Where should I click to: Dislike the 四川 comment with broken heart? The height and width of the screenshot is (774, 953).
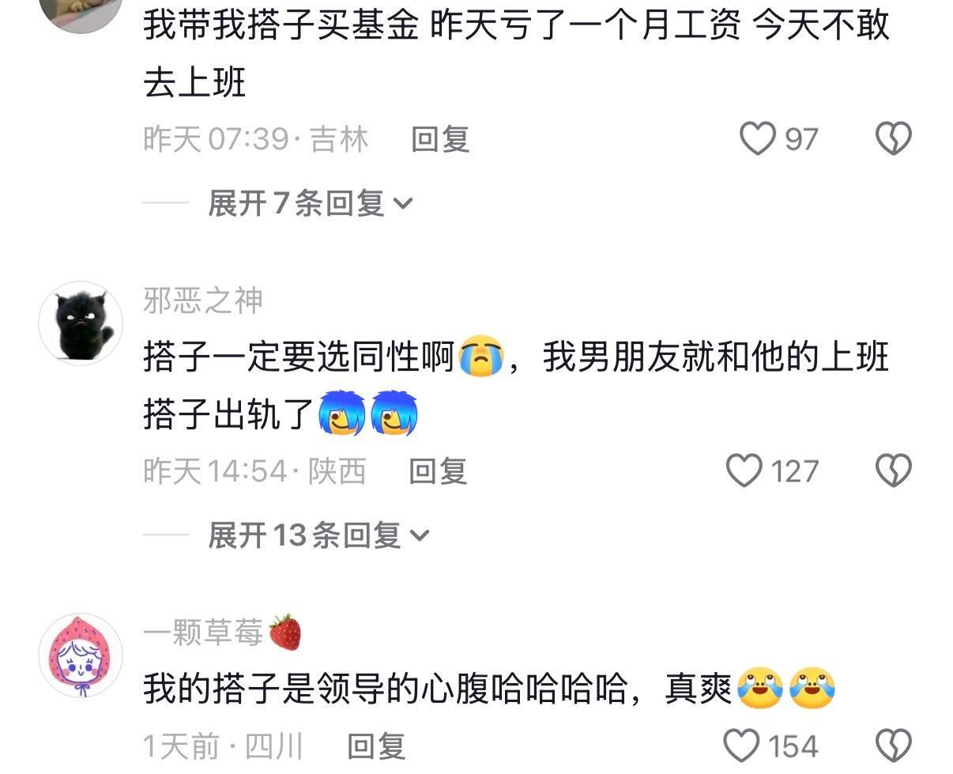pyautogui.click(x=894, y=746)
